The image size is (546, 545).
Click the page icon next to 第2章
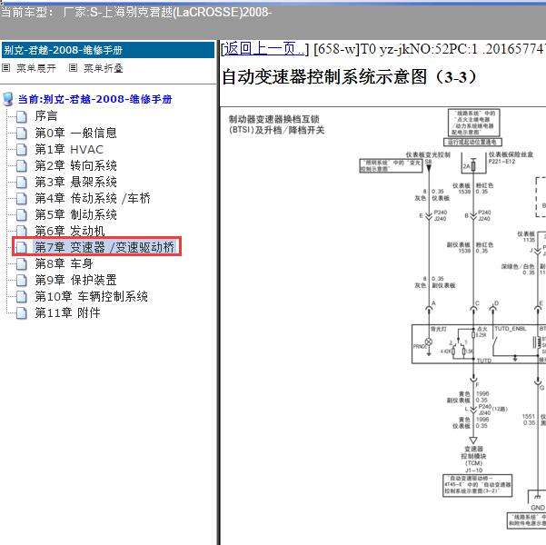22,165
